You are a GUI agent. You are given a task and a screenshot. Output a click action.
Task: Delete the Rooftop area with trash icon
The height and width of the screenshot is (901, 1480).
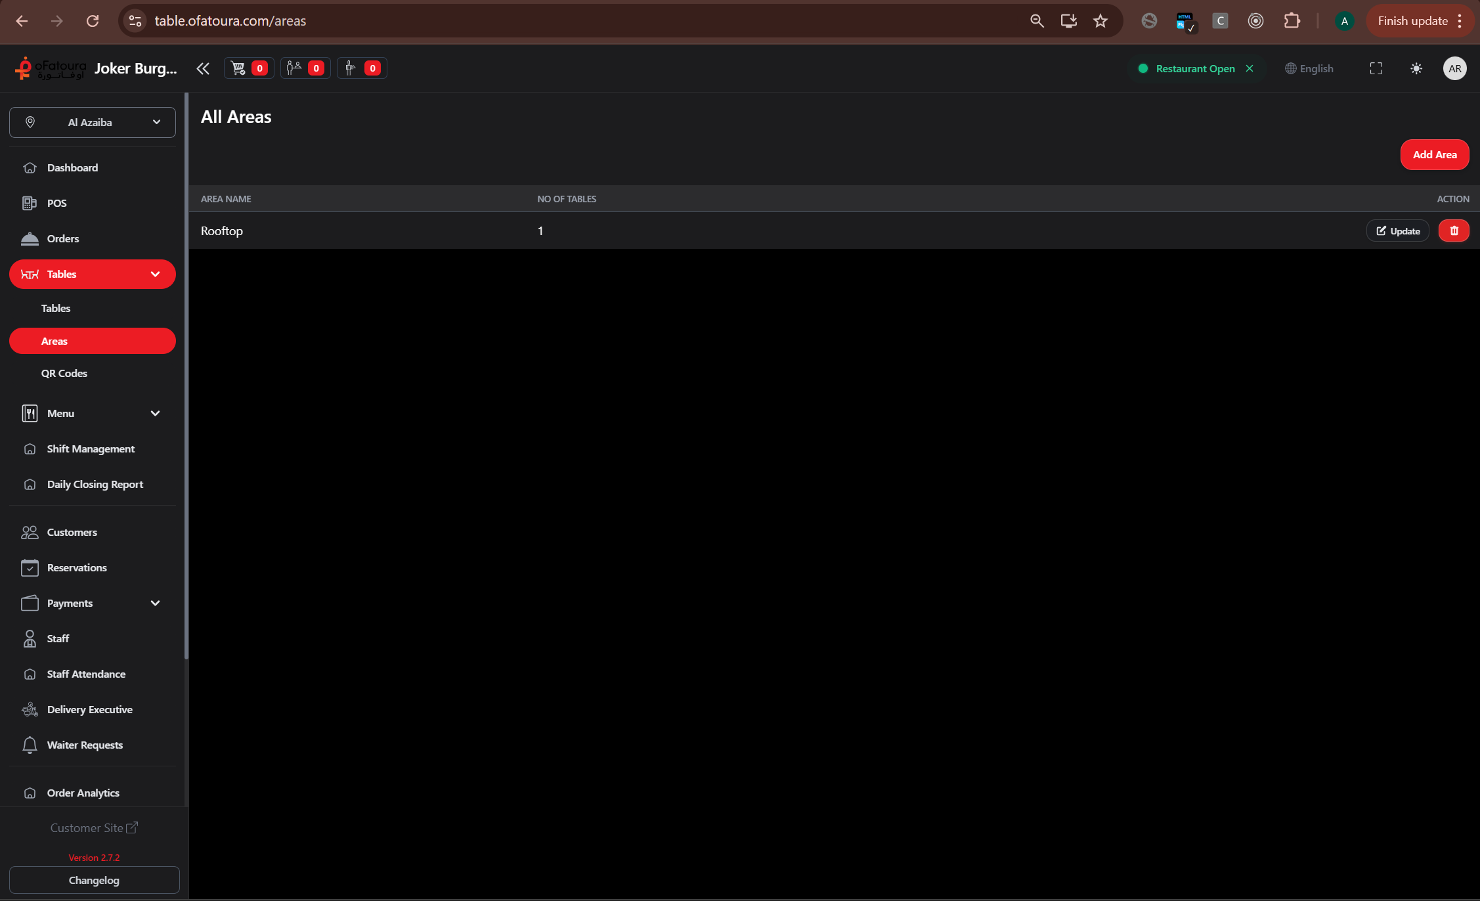(1453, 231)
